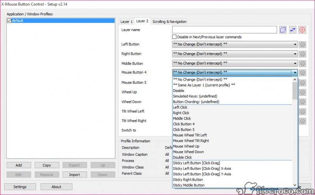Select Sticky Left Button X-Axis option
315x195 pixels.
pos(232,169)
